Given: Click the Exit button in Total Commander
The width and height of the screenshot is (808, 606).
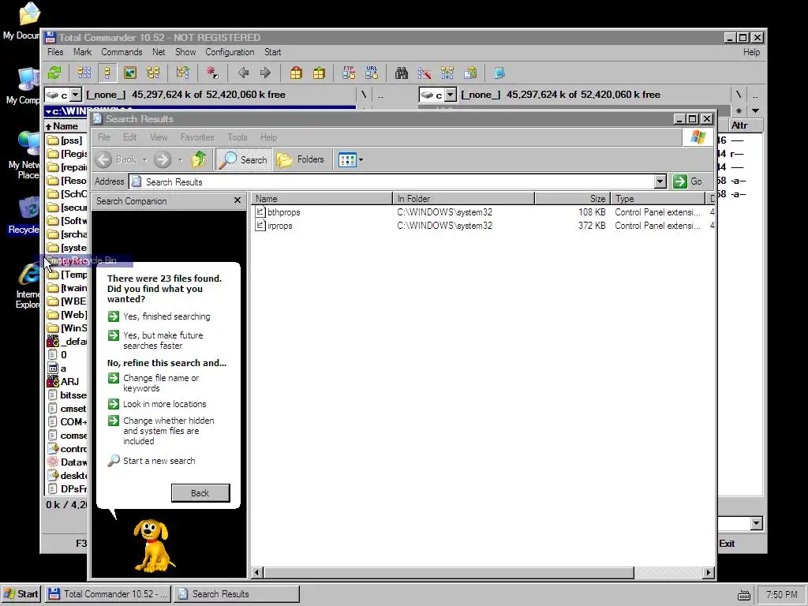Looking at the screenshot, I should [x=727, y=544].
